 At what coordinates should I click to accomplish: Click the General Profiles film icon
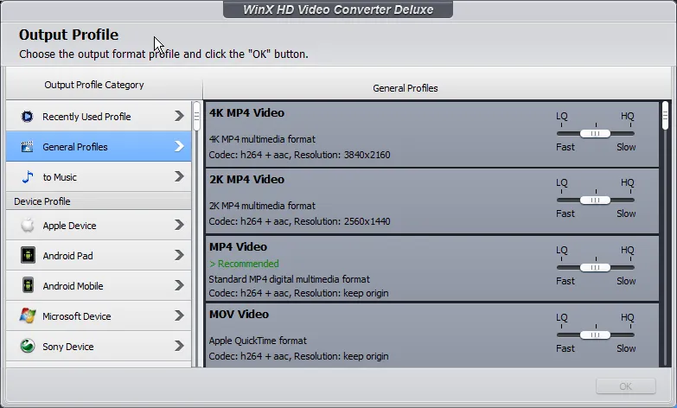pos(27,147)
